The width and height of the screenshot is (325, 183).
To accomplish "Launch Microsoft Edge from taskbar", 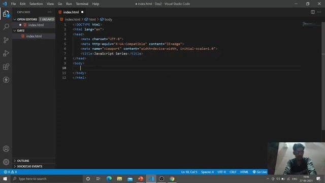I will [109, 178].
